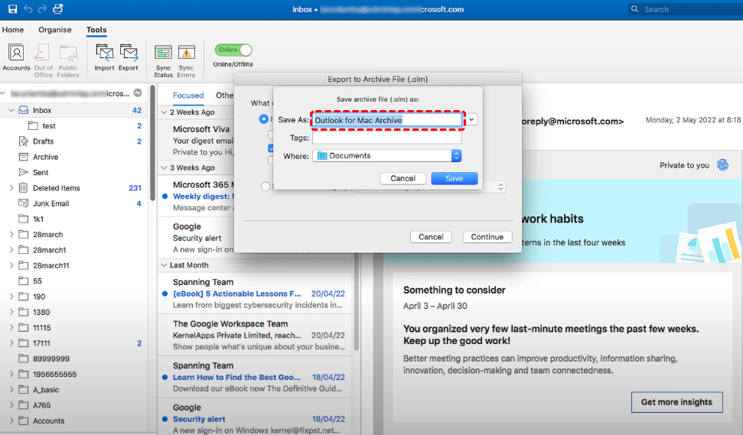This screenshot has width=743, height=435.
Task: Open Sync Status from the ribbon
Action: pyautogui.click(x=163, y=60)
